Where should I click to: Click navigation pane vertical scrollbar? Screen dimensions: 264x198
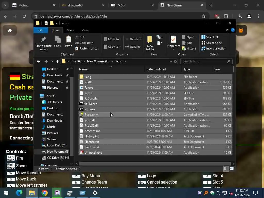(72, 117)
